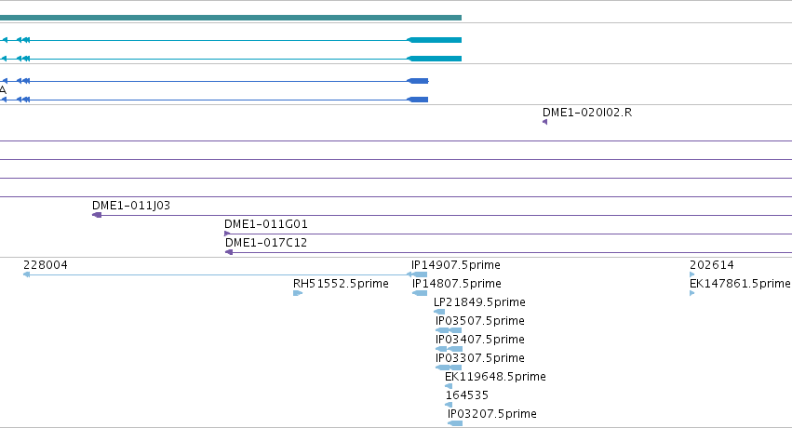Viewport: 792px width, 428px height.
Task: Click the 228004 left arrowhead
Action: point(26,274)
